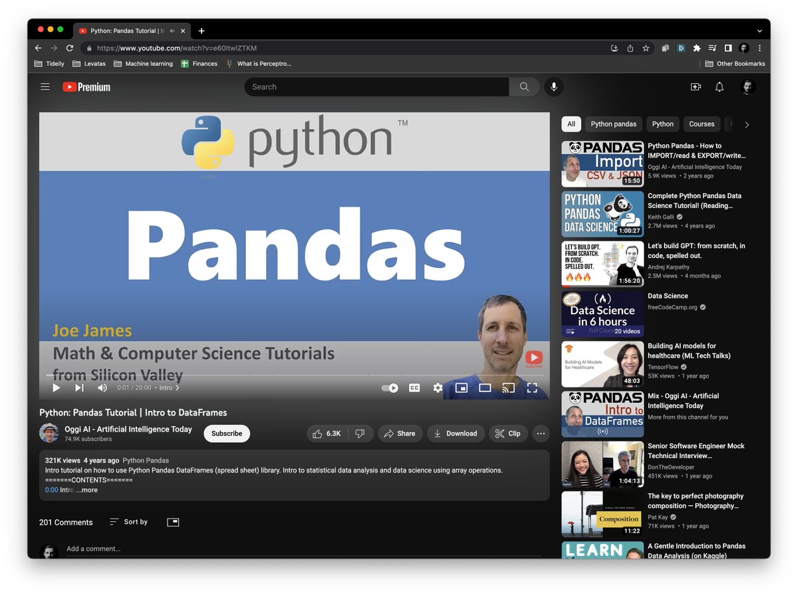Open the Chrome side panel icon
This screenshot has height=595, width=798.
pos(728,48)
